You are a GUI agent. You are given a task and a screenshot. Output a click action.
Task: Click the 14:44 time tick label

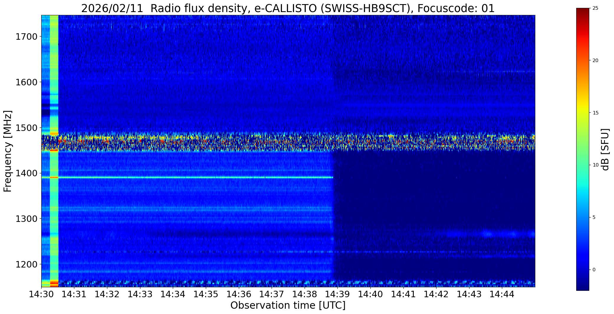[x=502, y=294]
